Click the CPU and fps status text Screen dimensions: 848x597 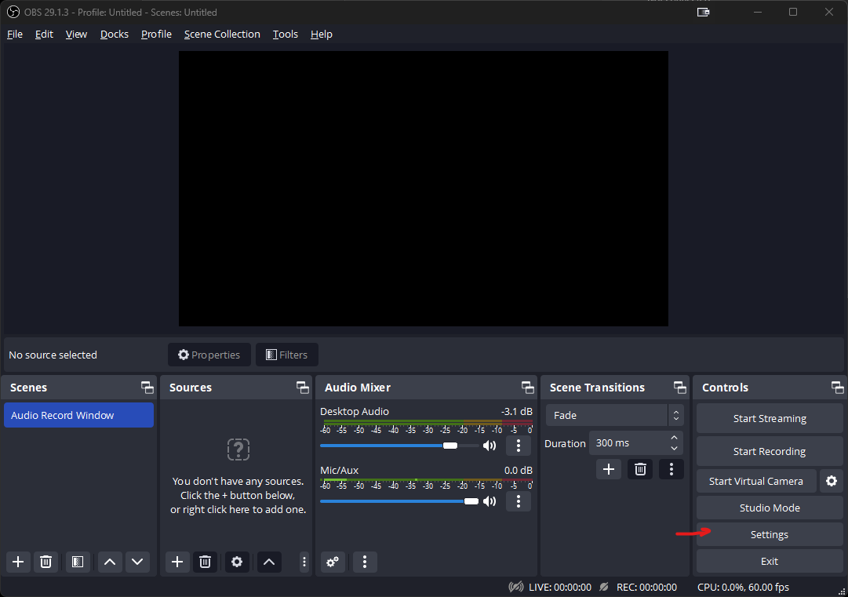pos(743,588)
